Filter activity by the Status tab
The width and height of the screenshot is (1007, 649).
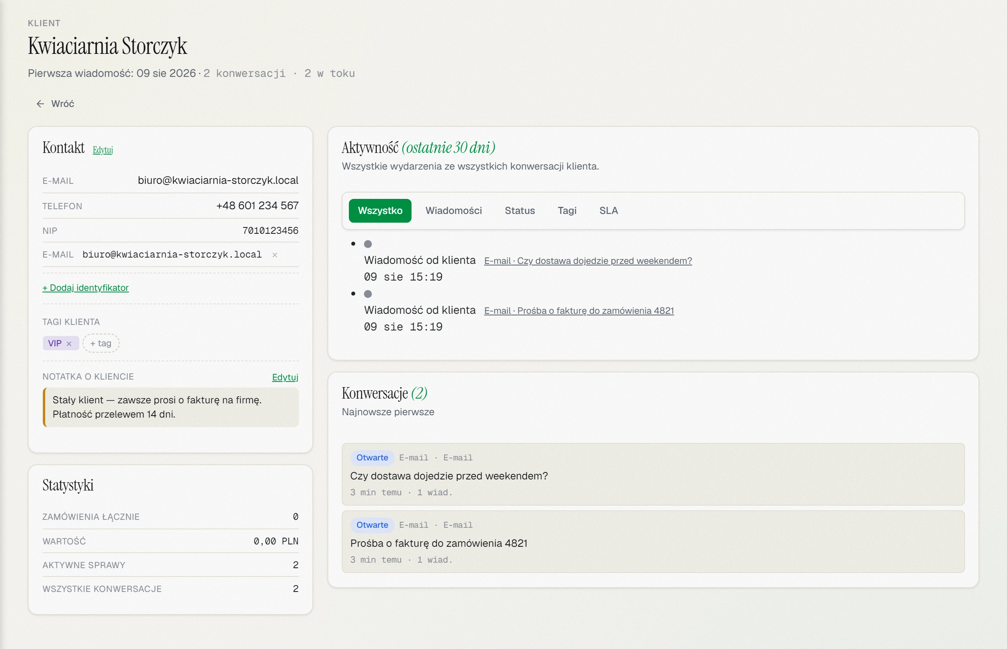(x=520, y=211)
